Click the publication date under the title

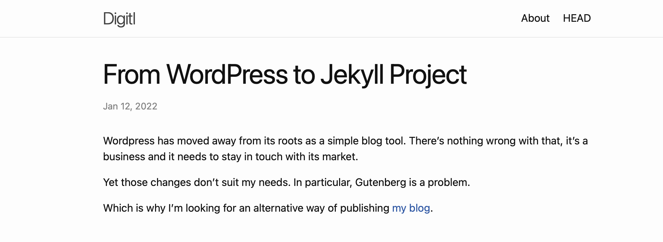point(130,106)
